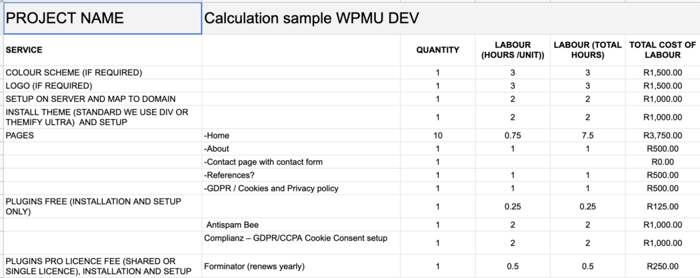Screen dimensions: 700x278
Task: Click the R3,750.00 cost cell
Action: coord(663,136)
